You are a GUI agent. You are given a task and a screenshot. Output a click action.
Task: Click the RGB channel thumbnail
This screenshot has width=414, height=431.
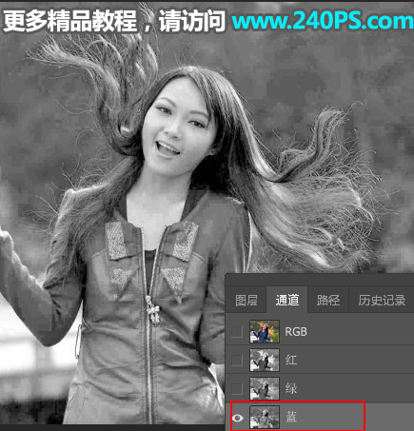(x=265, y=332)
